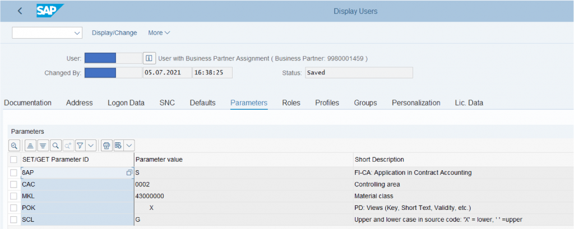Switch to the Roles tab
This screenshot has width=574, height=229.
[291, 103]
